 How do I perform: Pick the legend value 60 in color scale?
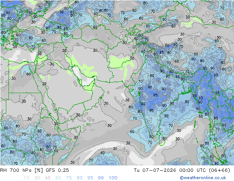[x=58, y=178]
